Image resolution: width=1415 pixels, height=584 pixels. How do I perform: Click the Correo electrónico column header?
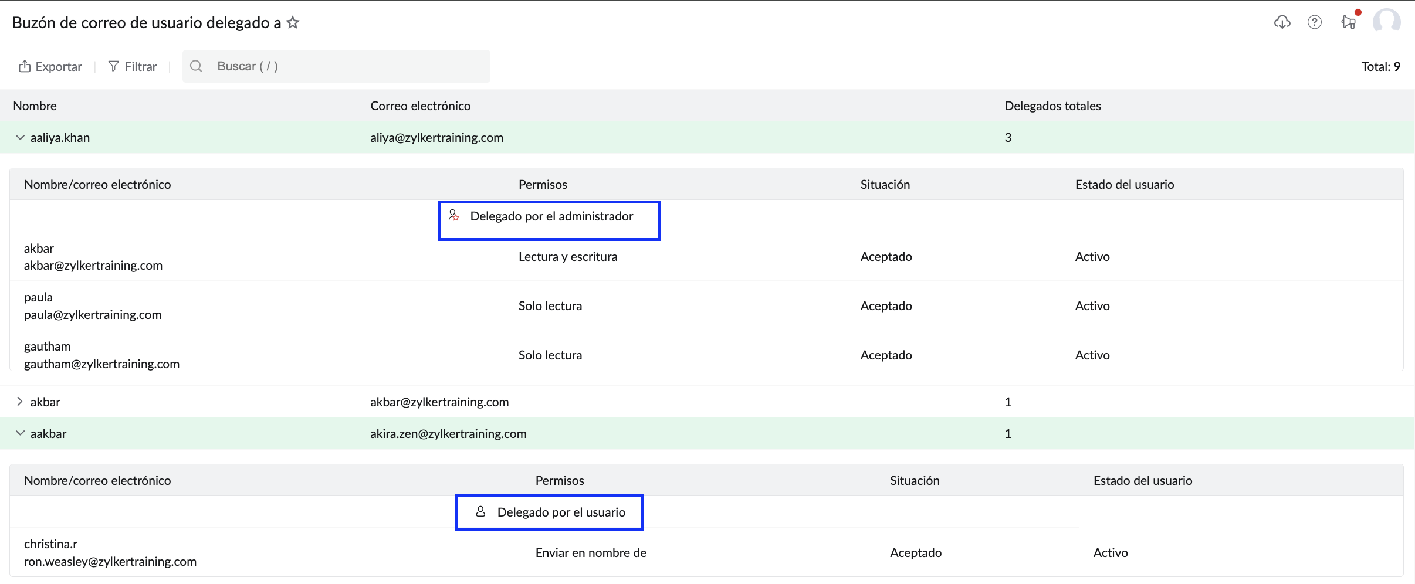click(x=420, y=106)
